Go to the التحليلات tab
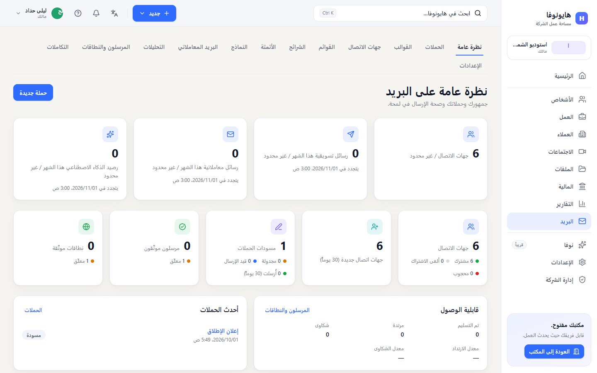Image resolution: width=597 pixels, height=373 pixels. (x=154, y=47)
